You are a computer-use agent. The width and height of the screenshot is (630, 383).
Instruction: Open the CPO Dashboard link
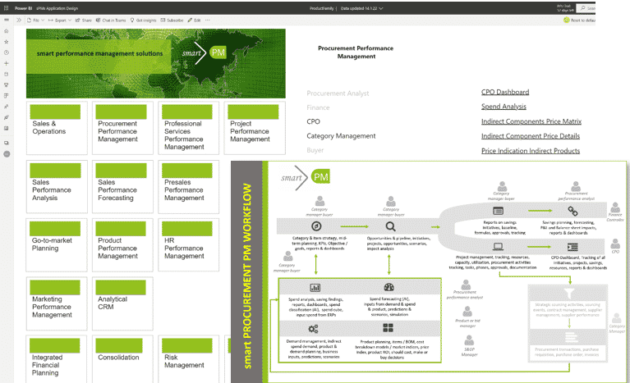click(505, 92)
